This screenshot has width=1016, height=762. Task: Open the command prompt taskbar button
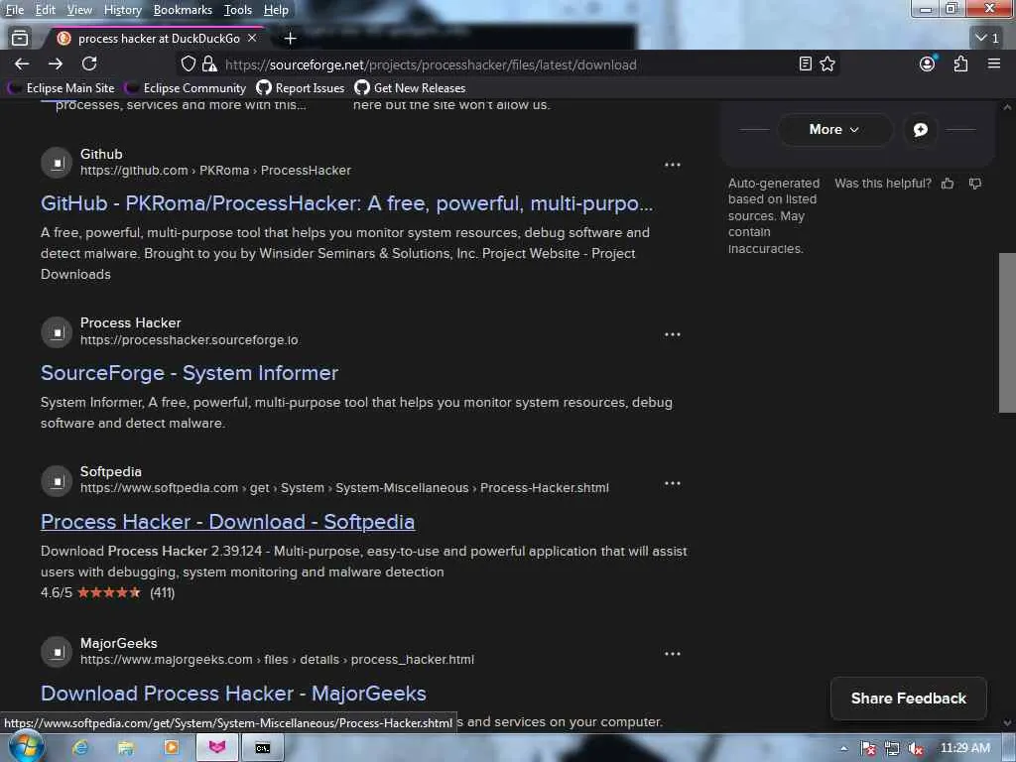tap(262, 748)
